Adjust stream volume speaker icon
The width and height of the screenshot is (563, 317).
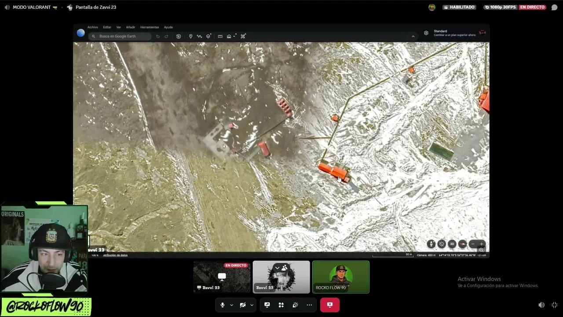(x=541, y=305)
